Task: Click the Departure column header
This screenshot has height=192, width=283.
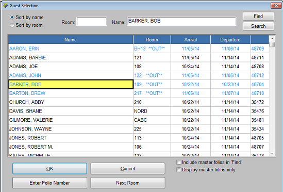Action: coord(230,40)
